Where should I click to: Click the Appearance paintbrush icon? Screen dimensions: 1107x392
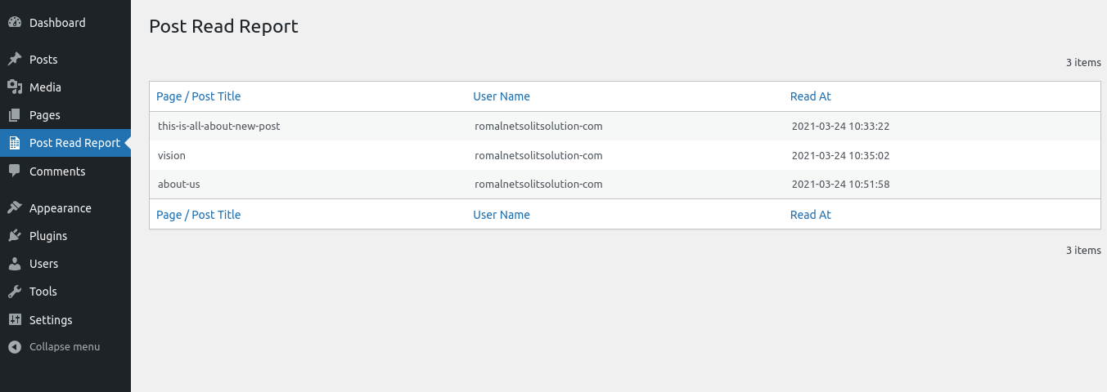point(15,208)
